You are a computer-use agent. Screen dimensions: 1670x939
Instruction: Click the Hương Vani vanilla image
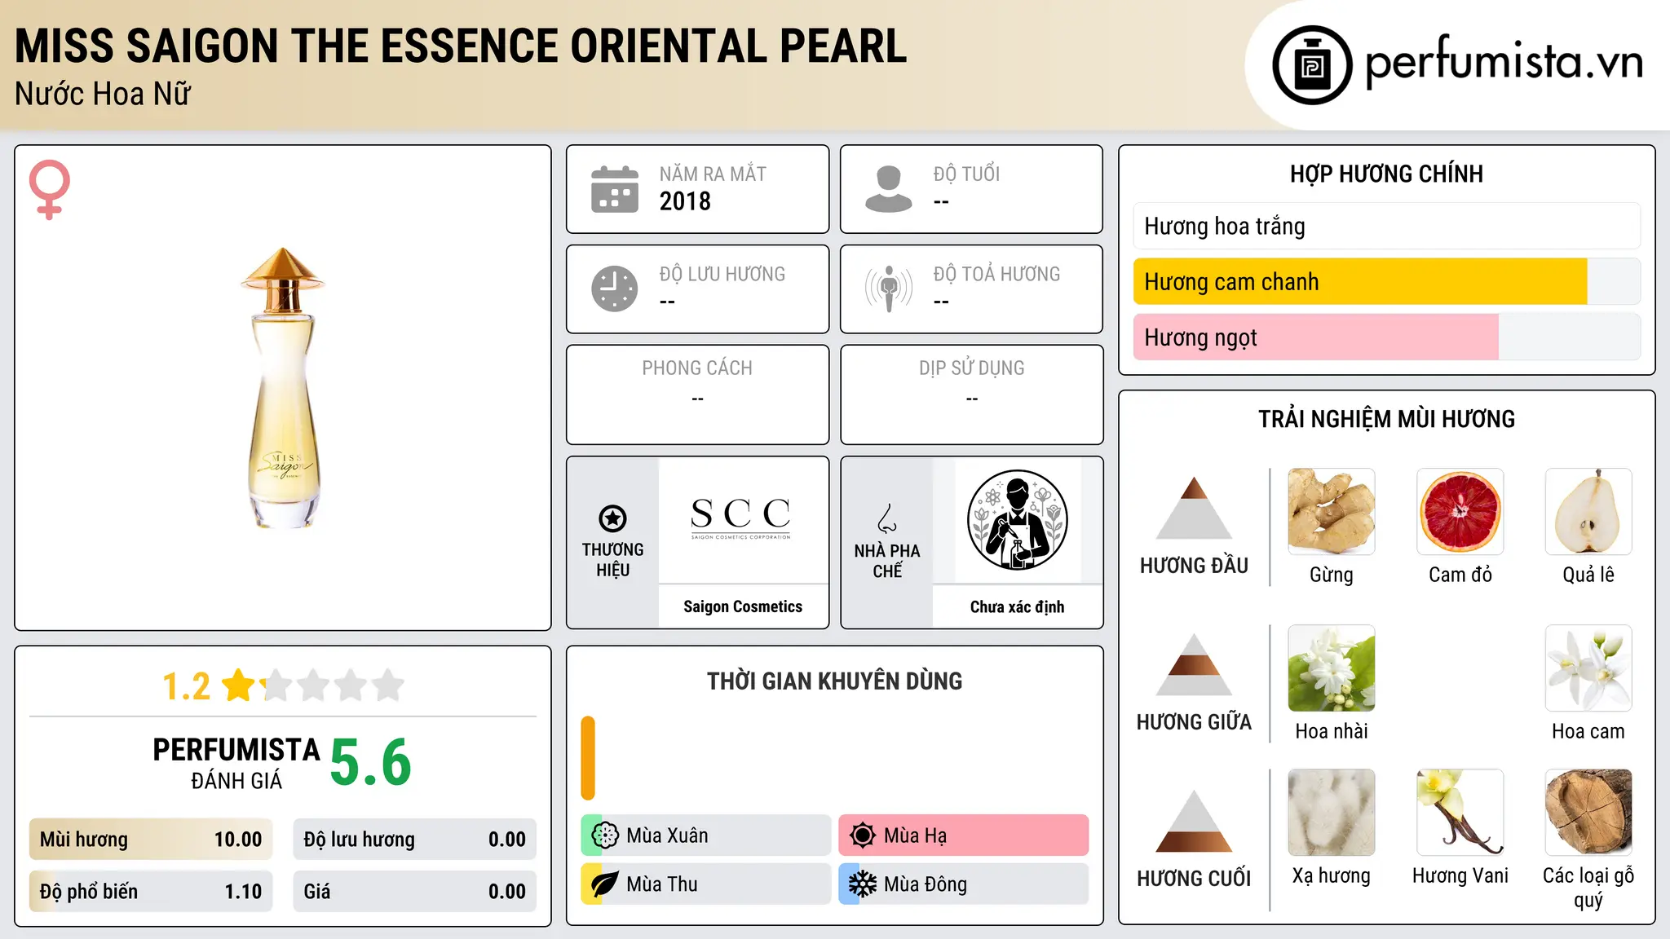click(1460, 813)
